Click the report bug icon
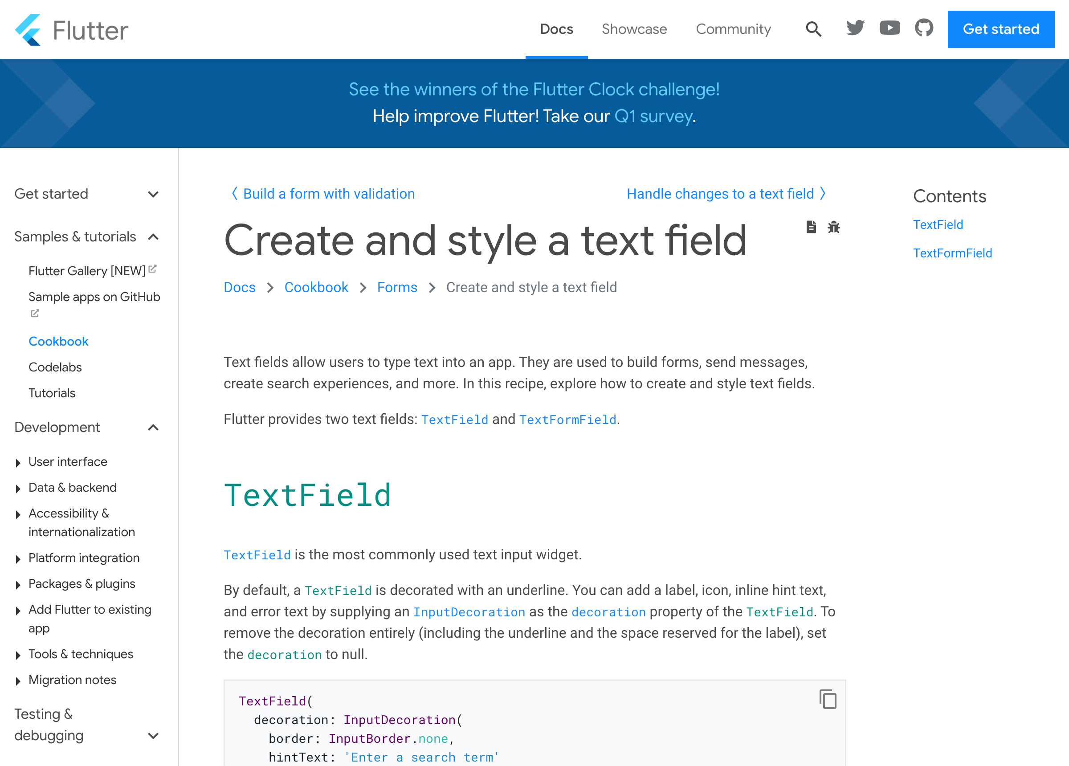The height and width of the screenshot is (766, 1069). click(833, 227)
